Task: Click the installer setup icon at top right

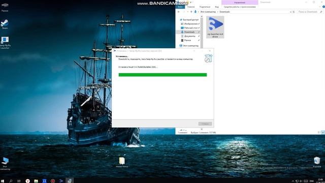Action: point(208,58)
